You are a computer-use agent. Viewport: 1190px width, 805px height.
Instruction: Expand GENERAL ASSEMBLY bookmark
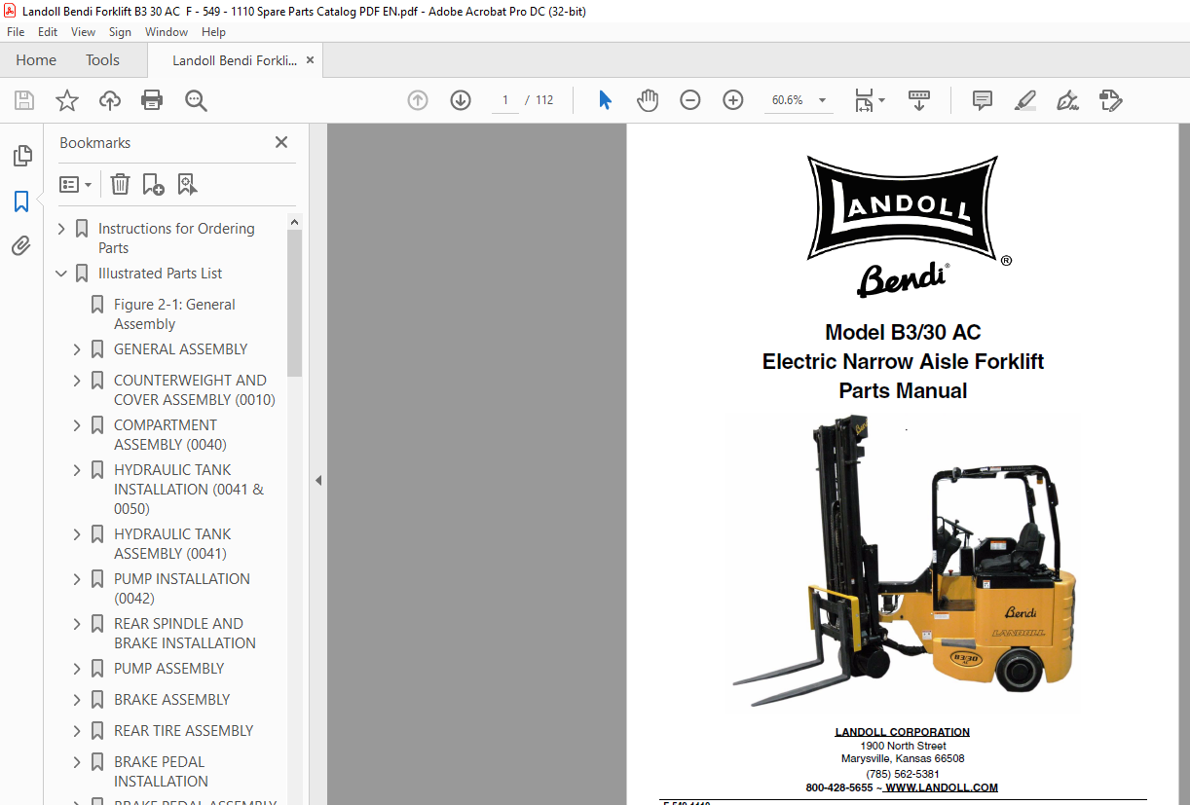[x=77, y=349]
